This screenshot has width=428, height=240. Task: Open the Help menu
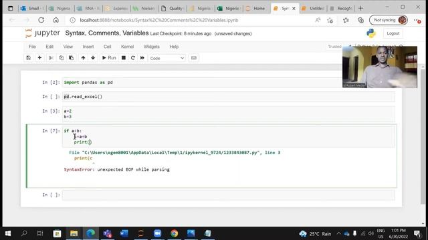(x=174, y=47)
